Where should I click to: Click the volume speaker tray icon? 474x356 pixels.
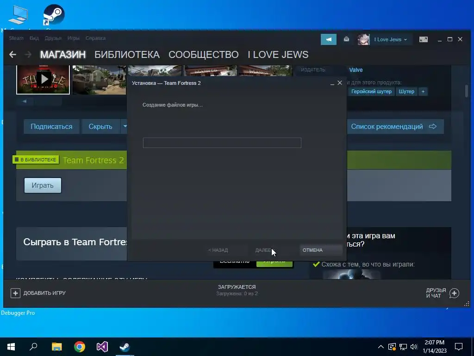pos(414,347)
